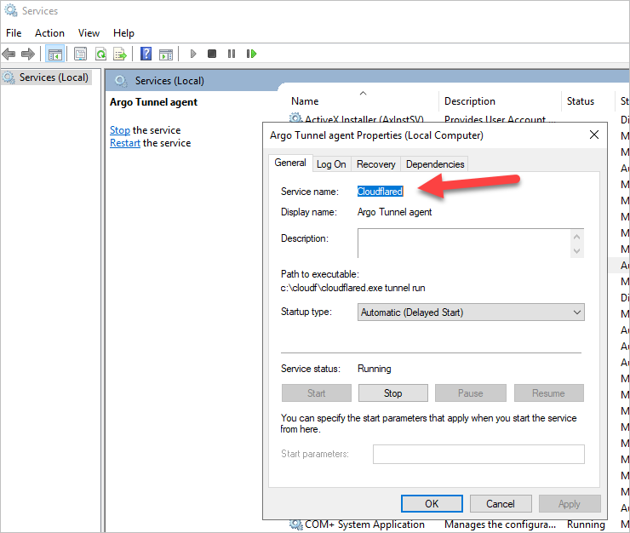
Task: Open the Help menu
Action: pyautogui.click(x=123, y=33)
